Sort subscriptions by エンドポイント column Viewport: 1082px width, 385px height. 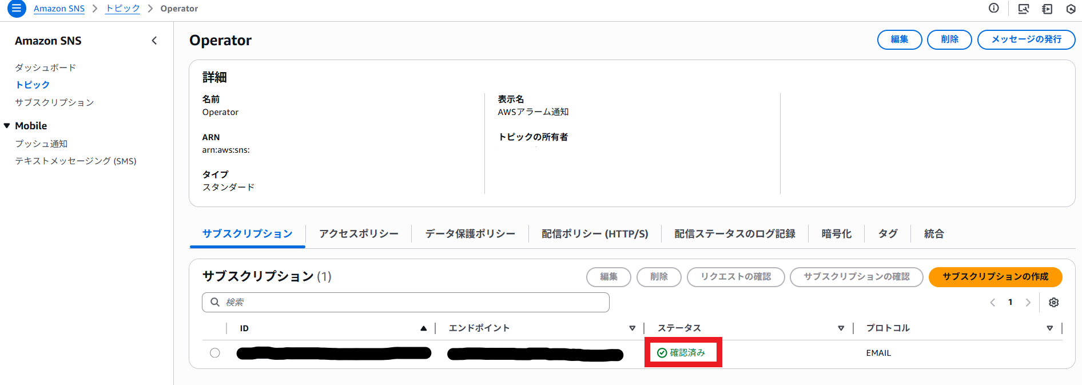click(632, 328)
